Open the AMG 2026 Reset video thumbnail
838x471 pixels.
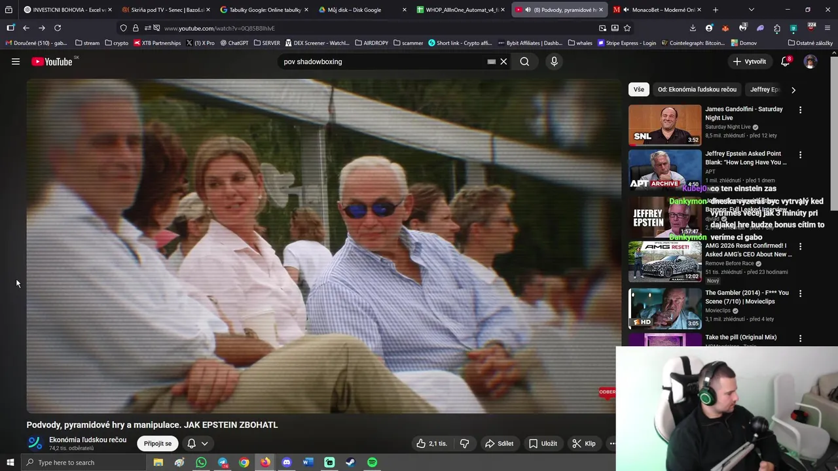coord(665,262)
